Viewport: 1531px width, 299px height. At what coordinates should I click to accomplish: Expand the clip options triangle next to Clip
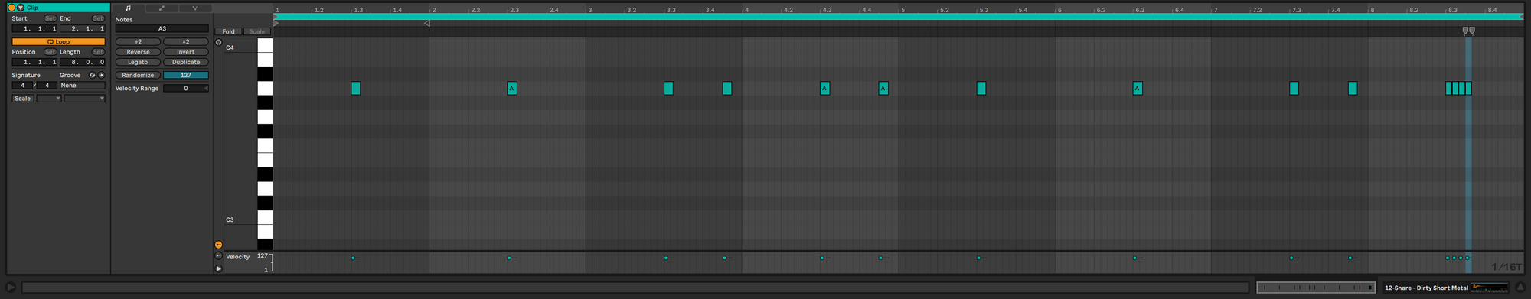point(21,8)
